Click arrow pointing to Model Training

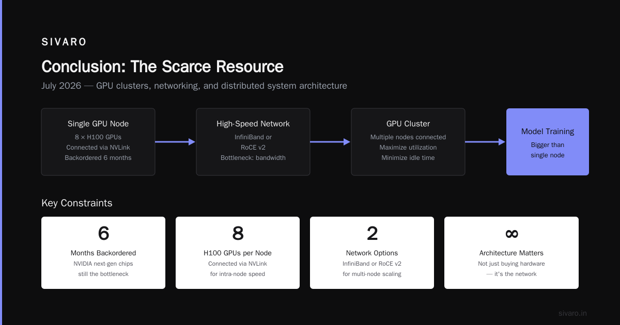point(486,142)
